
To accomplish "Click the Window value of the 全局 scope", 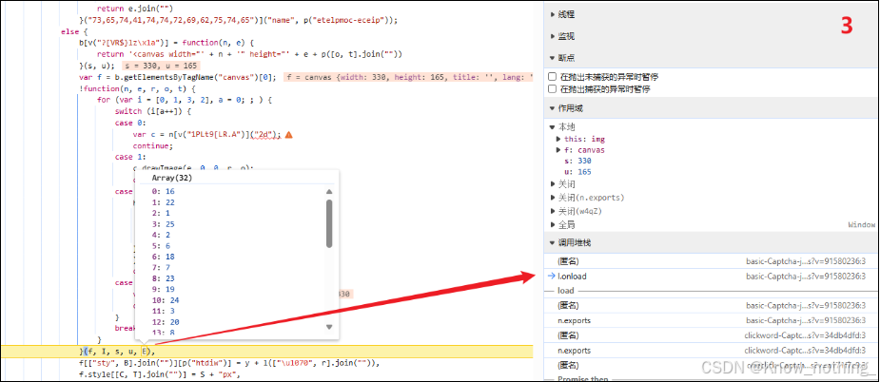I will (862, 225).
